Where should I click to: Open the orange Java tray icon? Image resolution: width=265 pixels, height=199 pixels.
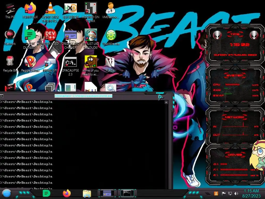coord(216,193)
